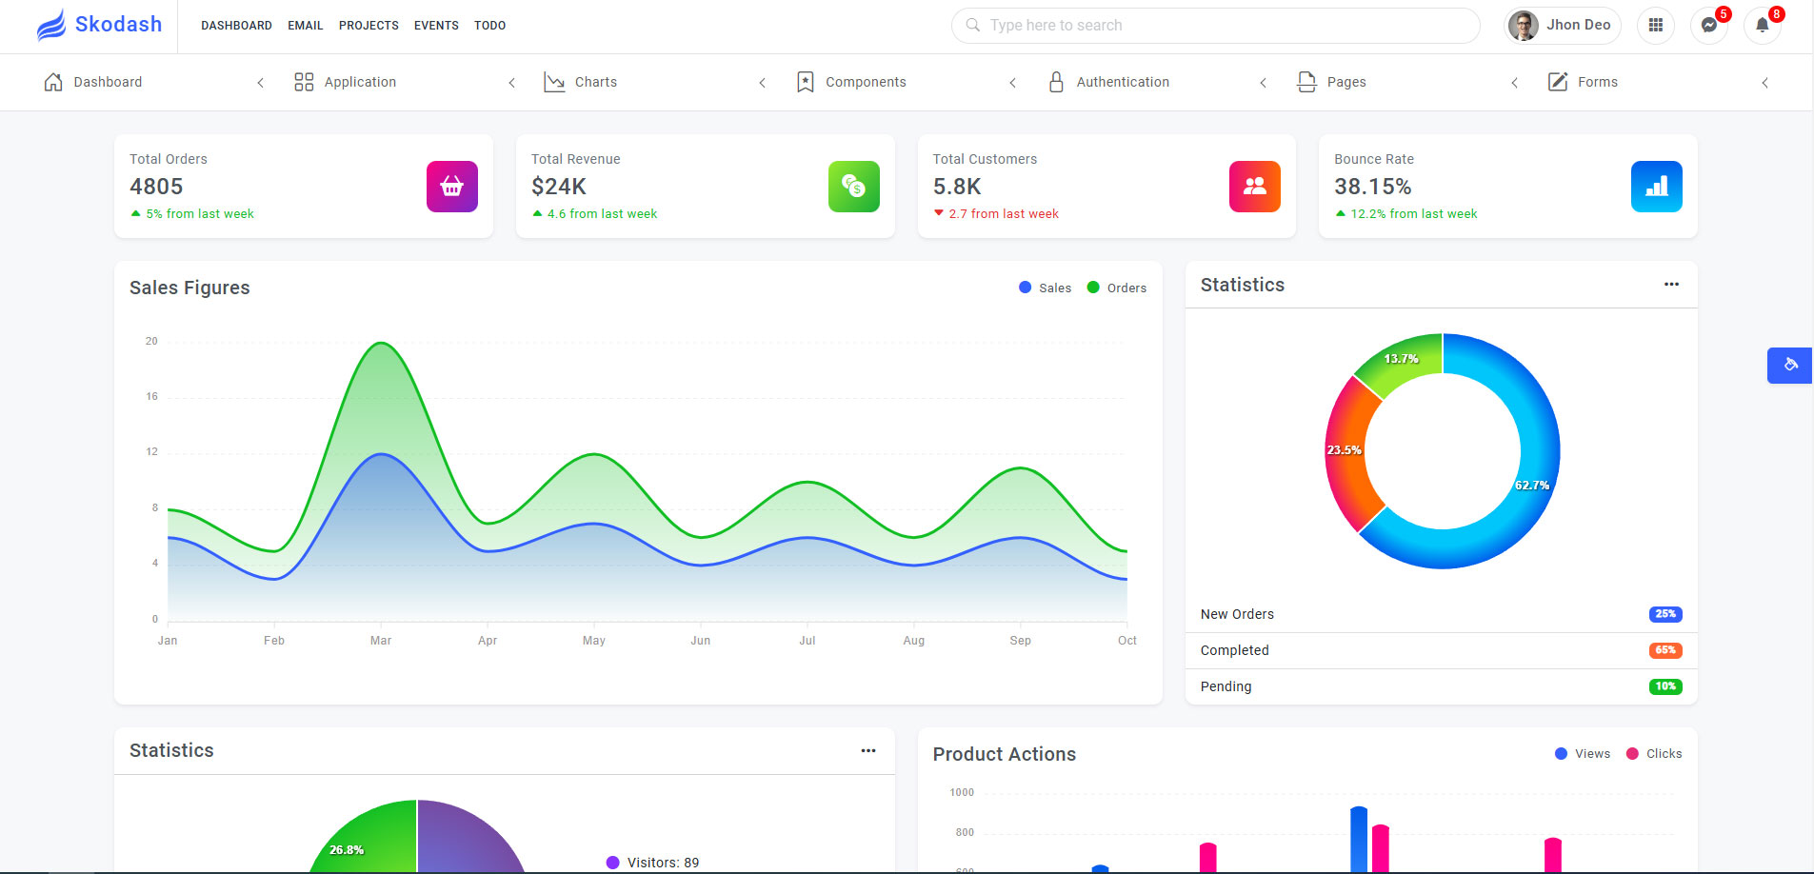
Task: Click the Pages document icon
Action: coord(1306,82)
